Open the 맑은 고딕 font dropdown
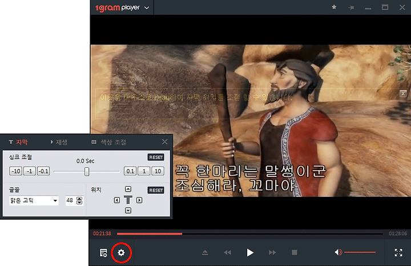Image resolution: width=411 pixels, height=266 pixels. pyautogui.click(x=34, y=200)
